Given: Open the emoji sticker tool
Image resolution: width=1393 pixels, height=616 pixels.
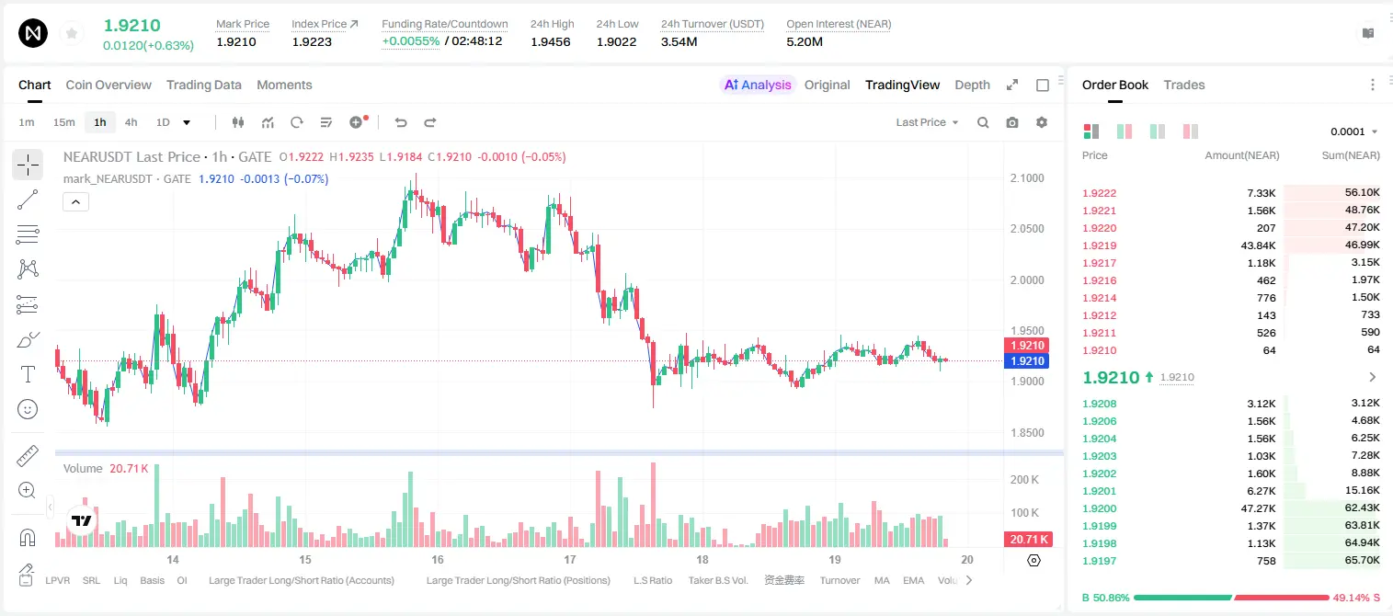Looking at the screenshot, I should click(28, 409).
